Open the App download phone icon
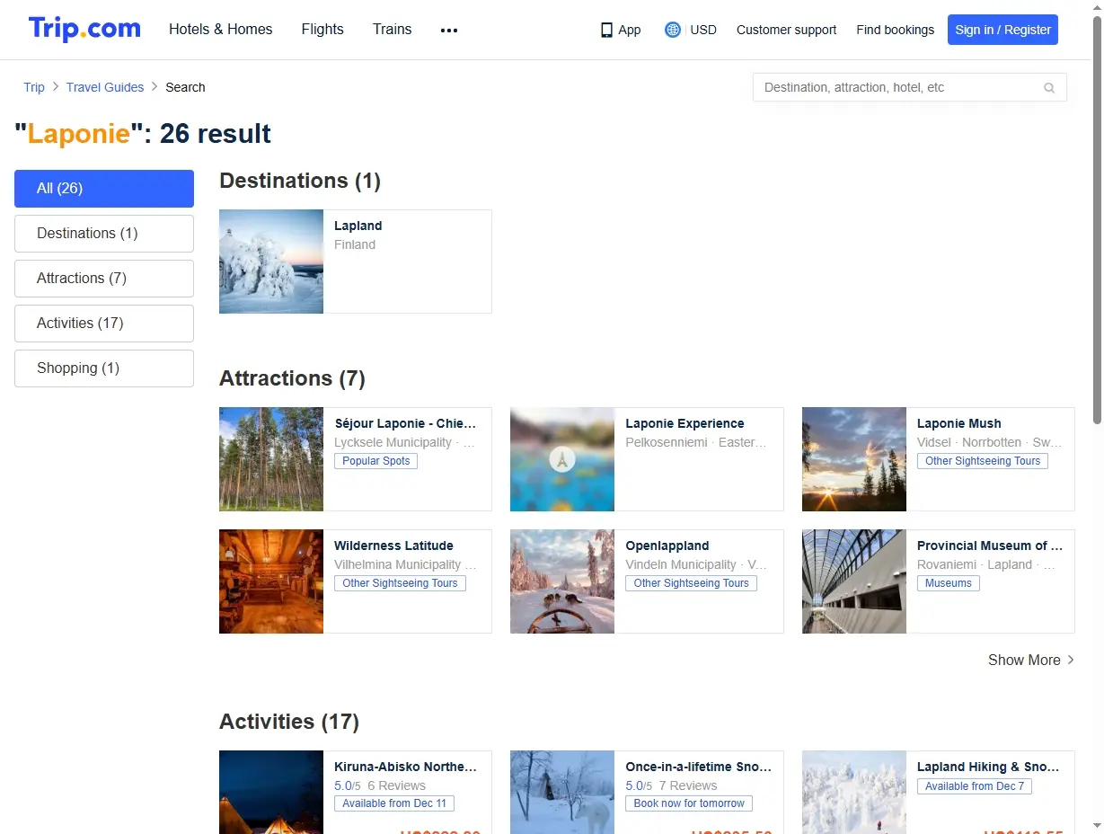This screenshot has height=834, width=1104. (x=606, y=30)
